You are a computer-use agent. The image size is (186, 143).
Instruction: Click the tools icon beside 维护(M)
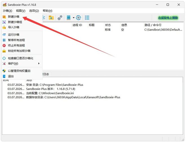click(4, 64)
